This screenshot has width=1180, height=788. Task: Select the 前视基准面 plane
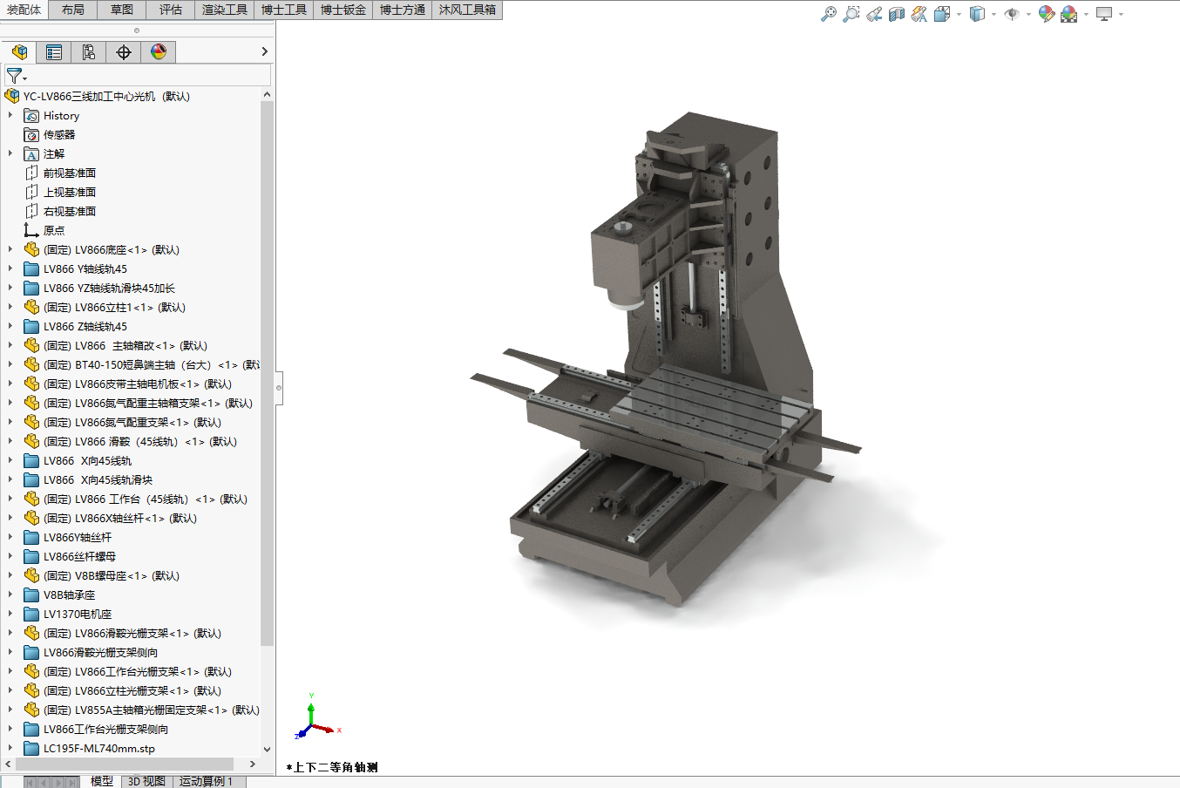70,173
